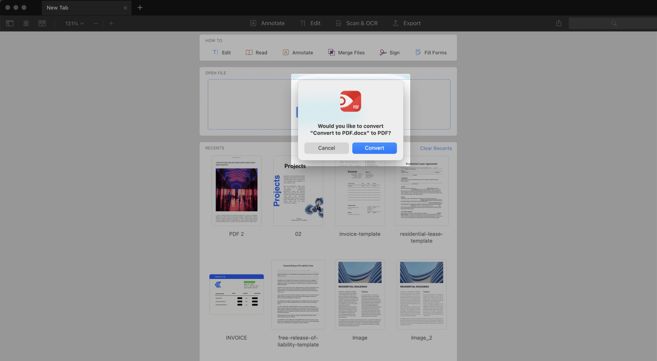Switch to thumbnail grid view
The width and height of the screenshot is (657, 361).
click(26, 23)
